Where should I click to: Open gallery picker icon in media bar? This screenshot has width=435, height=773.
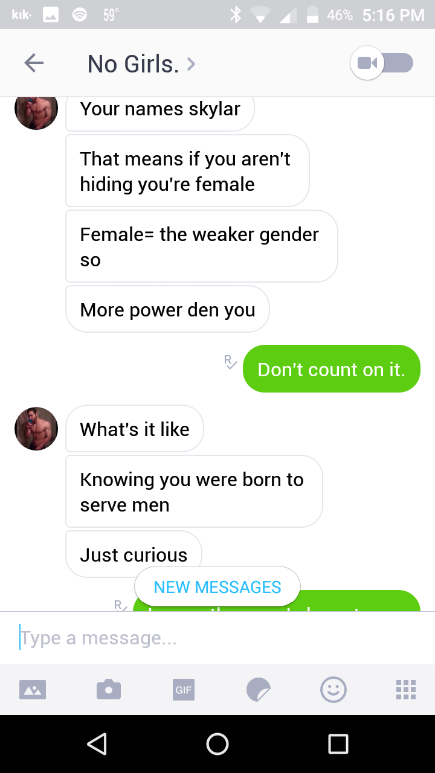(x=32, y=689)
